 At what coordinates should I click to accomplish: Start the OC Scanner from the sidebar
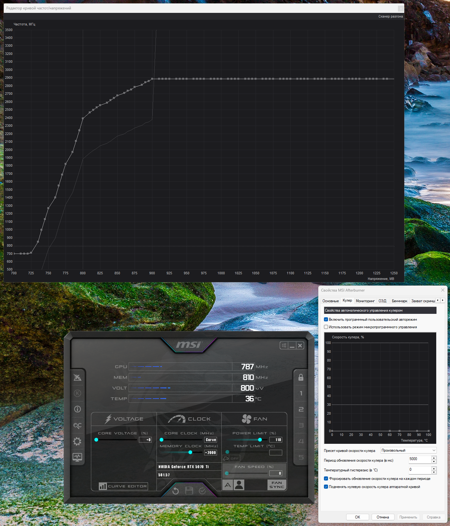pyautogui.click(x=77, y=426)
